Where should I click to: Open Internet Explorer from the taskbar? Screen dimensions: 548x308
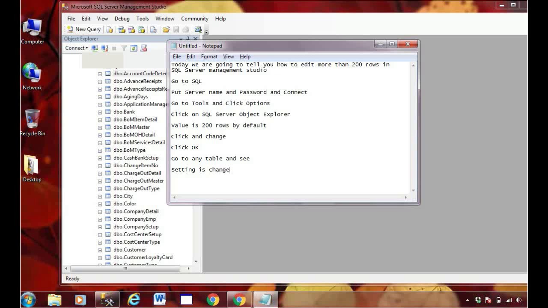(x=134, y=300)
